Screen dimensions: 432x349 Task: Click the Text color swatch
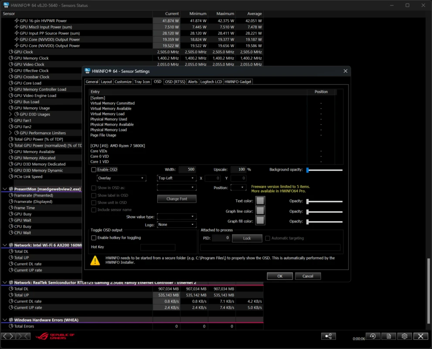tap(260, 201)
